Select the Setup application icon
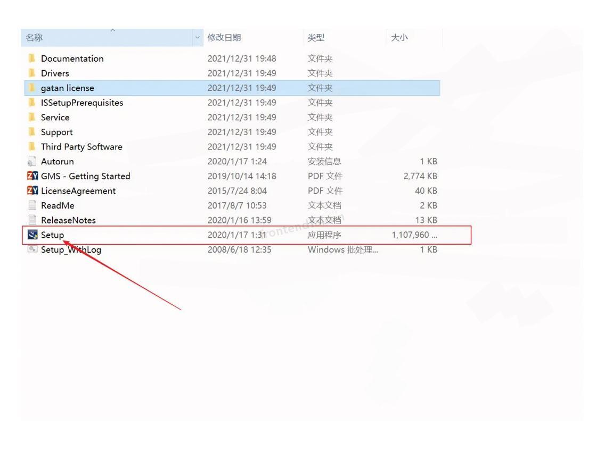 tap(32, 235)
